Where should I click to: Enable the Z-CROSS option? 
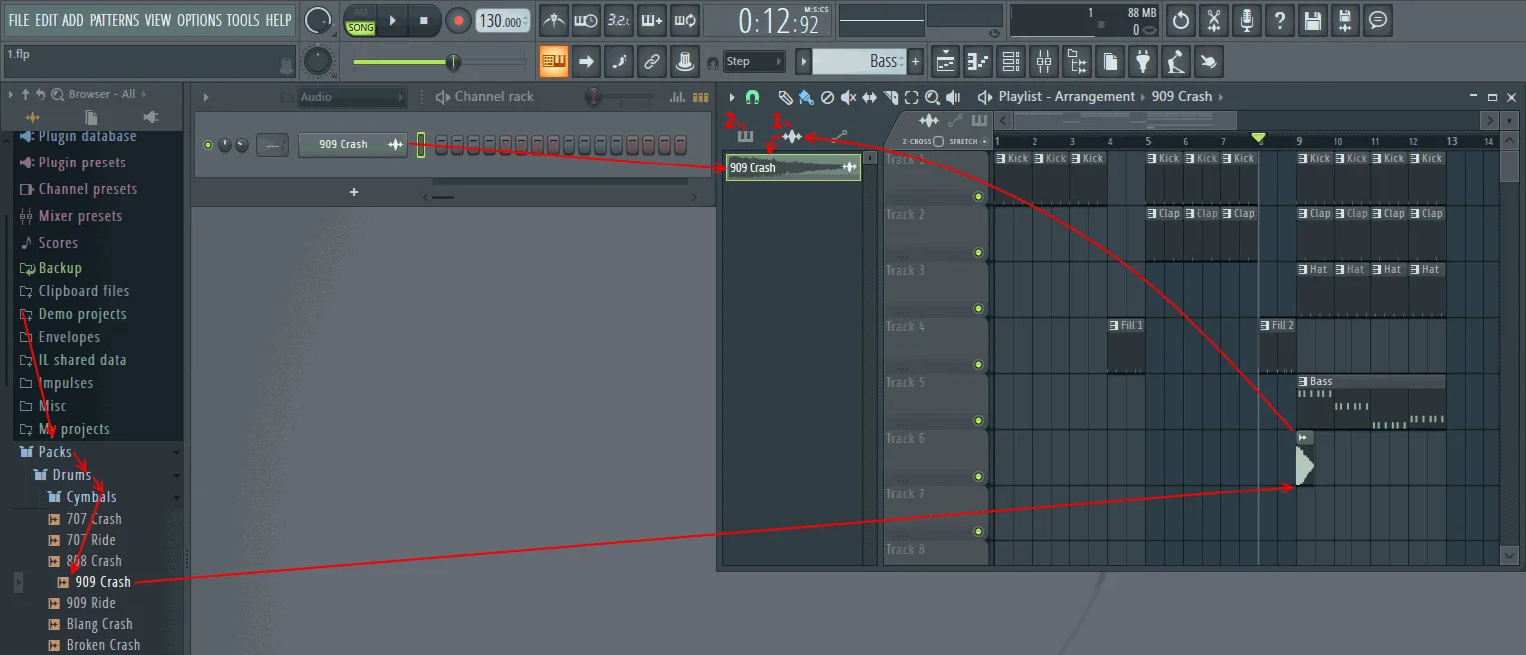pos(938,141)
